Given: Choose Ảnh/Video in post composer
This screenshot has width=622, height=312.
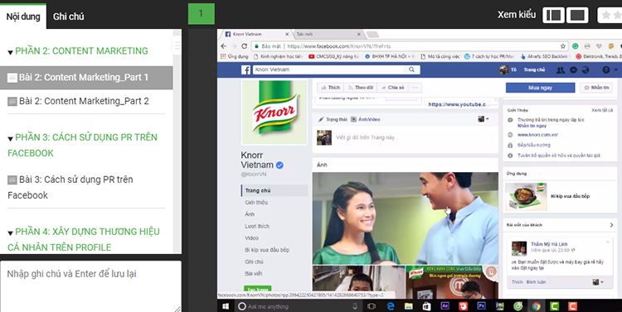Looking at the screenshot, I should tap(366, 119).
